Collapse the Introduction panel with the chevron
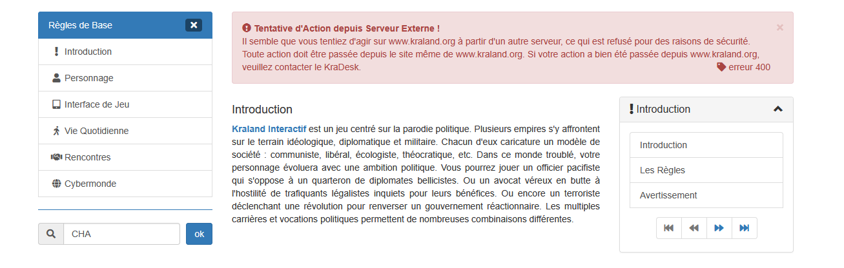The height and width of the screenshot is (268, 844). [x=778, y=110]
